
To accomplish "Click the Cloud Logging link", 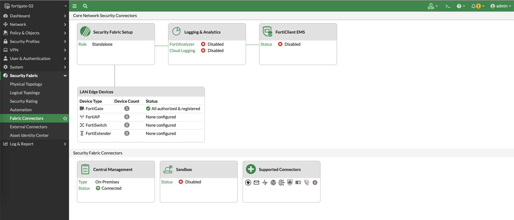I will [182, 51].
